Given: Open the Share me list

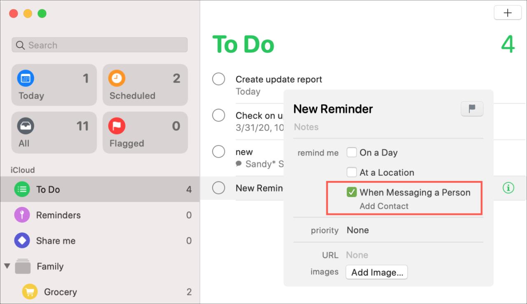Looking at the screenshot, I should [x=56, y=240].
